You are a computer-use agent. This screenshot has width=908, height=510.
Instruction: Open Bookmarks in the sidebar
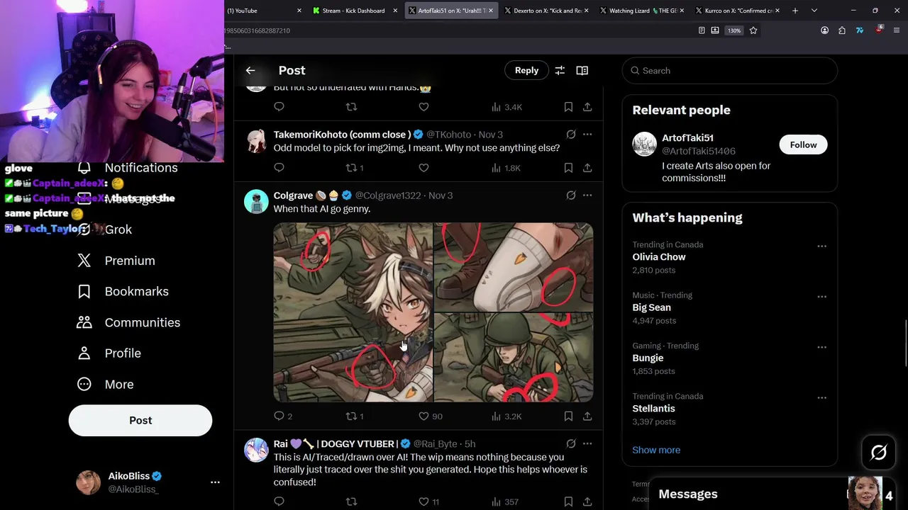(123, 291)
